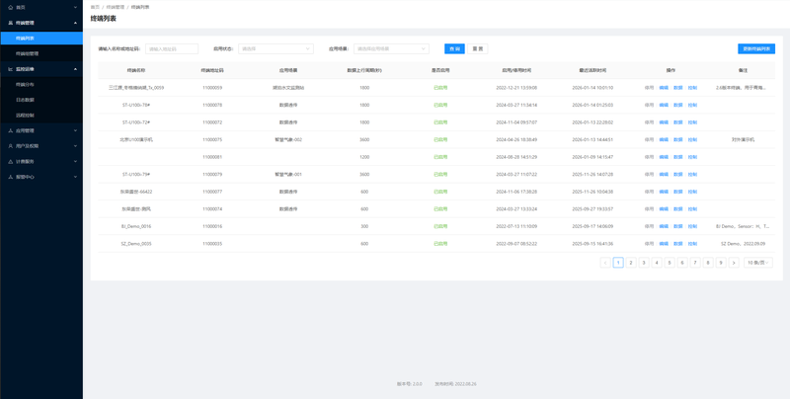This screenshot has width=790, height=399.
Task: Click the 更新终端列表 button
Action: coord(755,48)
